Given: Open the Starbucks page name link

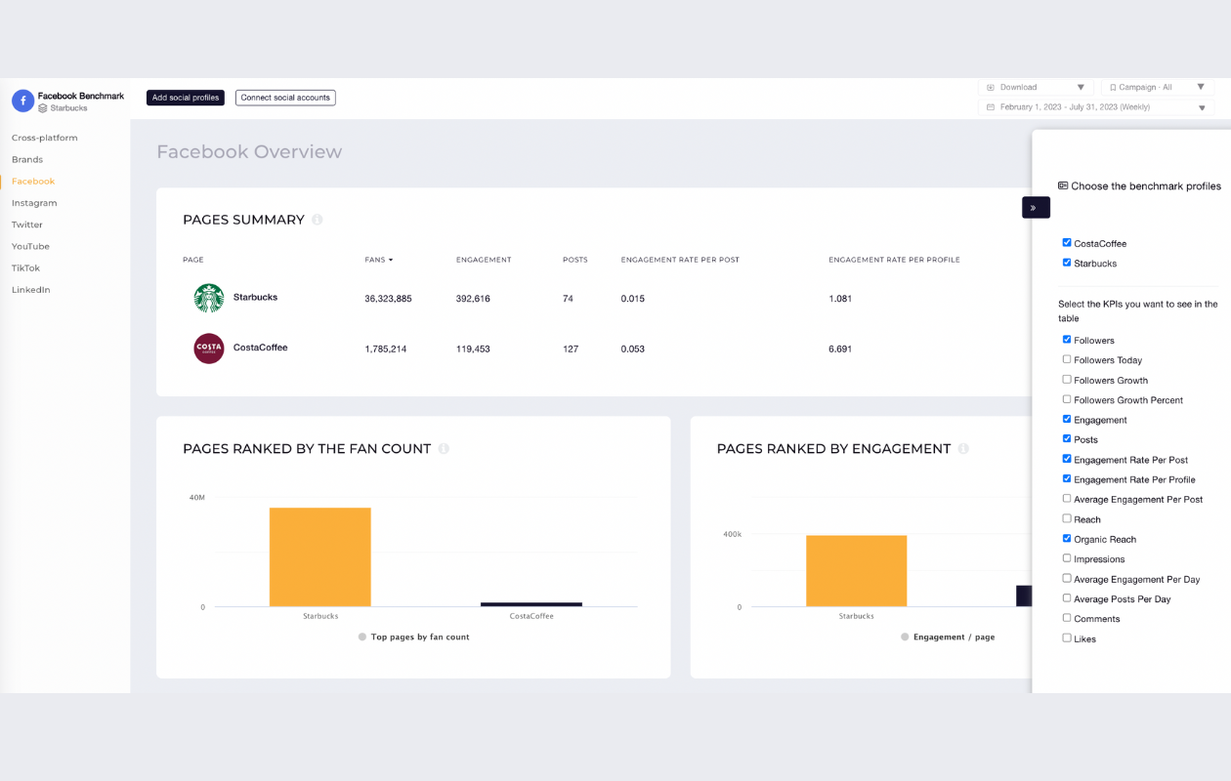Looking at the screenshot, I should (255, 297).
